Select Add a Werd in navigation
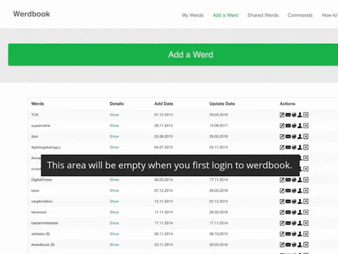 coord(226,16)
